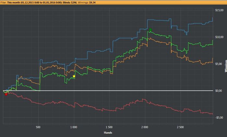Viewport: 227px width, 137px height.
Task: Click the yellow star marker near 1 000 hands
Action: [x=74, y=76]
